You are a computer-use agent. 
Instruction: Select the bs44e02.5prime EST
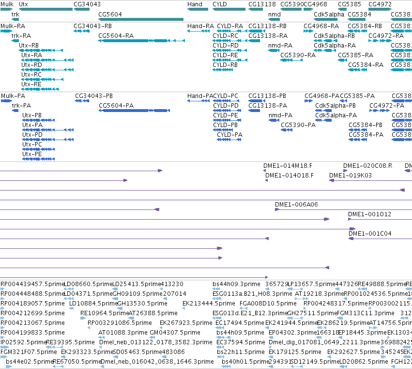(8, 367)
